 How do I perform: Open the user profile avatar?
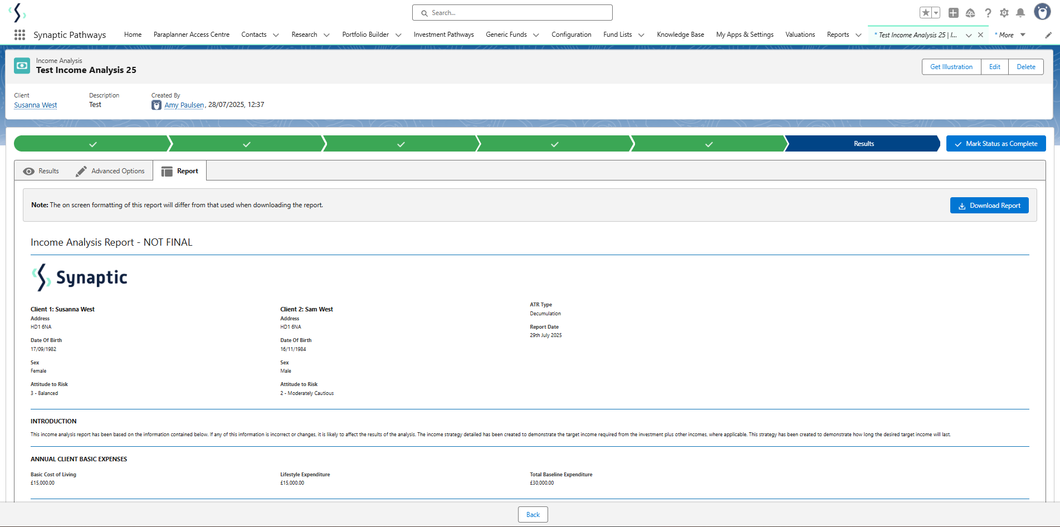coord(1042,12)
